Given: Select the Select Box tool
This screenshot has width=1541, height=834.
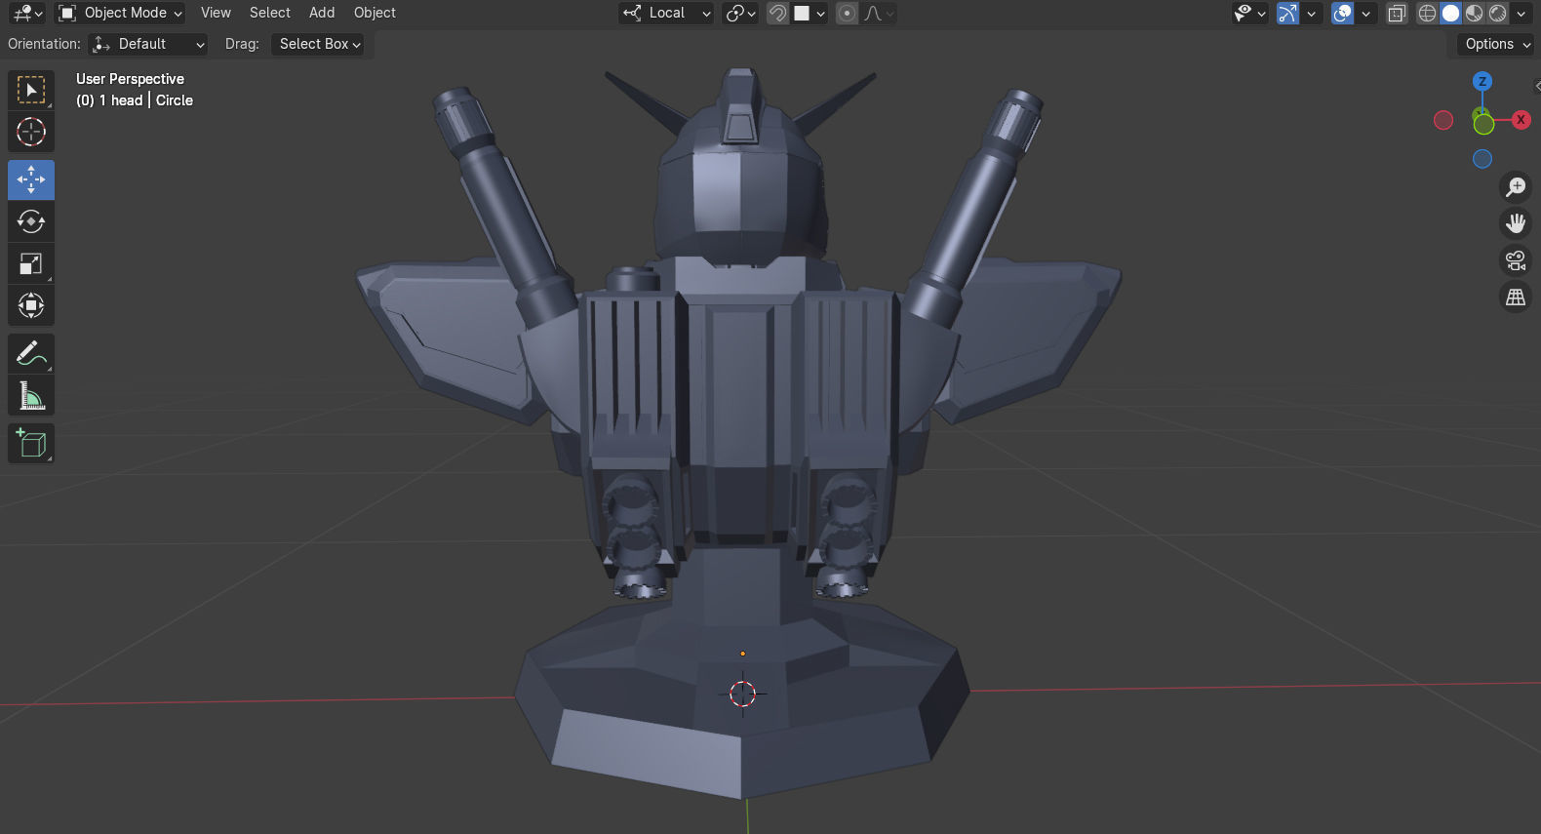Looking at the screenshot, I should pyautogui.click(x=31, y=90).
